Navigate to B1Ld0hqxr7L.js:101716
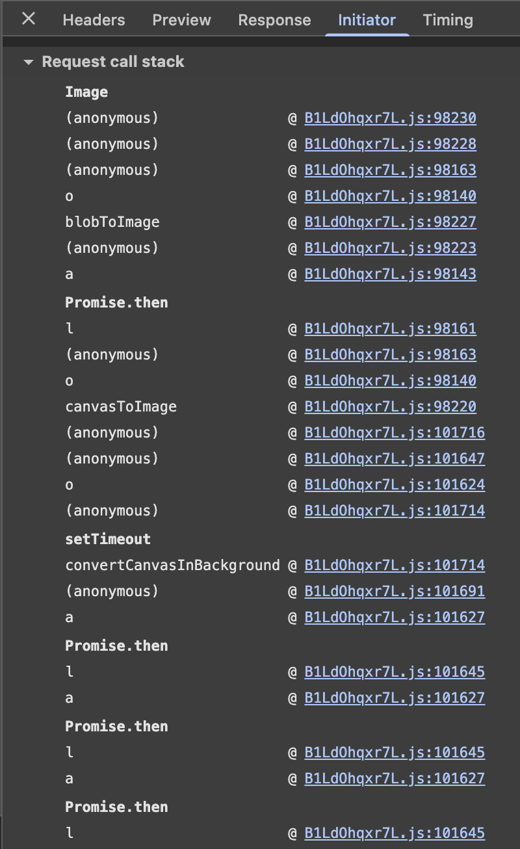 pos(395,432)
